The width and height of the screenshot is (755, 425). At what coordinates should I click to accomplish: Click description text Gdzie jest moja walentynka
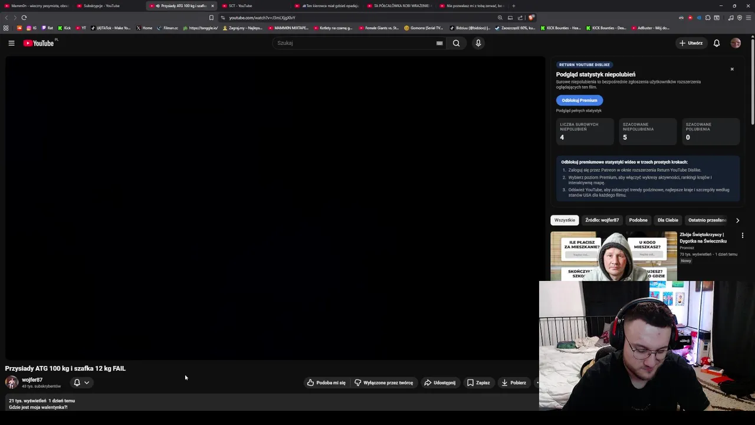coord(38,407)
